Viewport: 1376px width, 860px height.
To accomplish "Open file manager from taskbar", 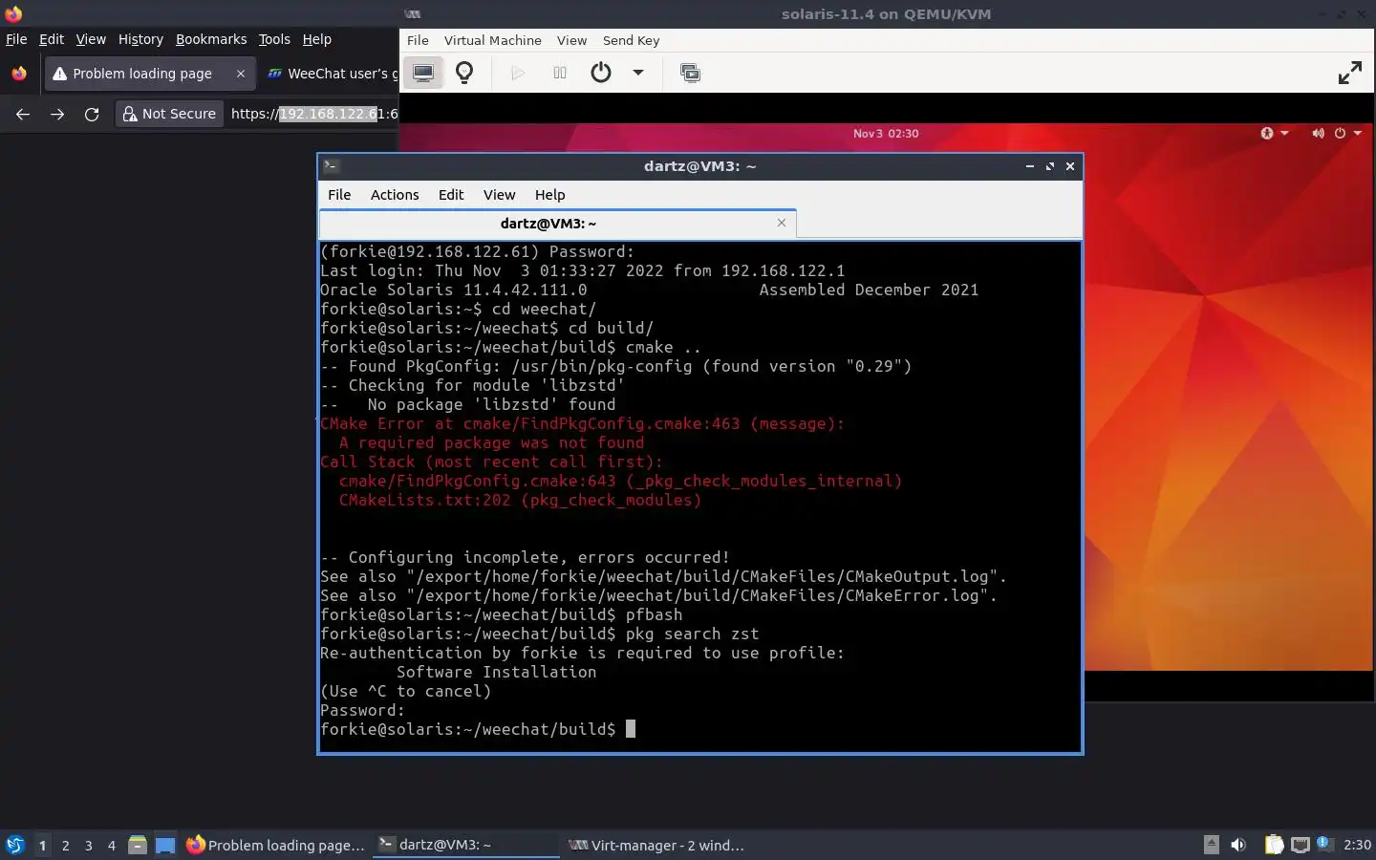I will 138,845.
